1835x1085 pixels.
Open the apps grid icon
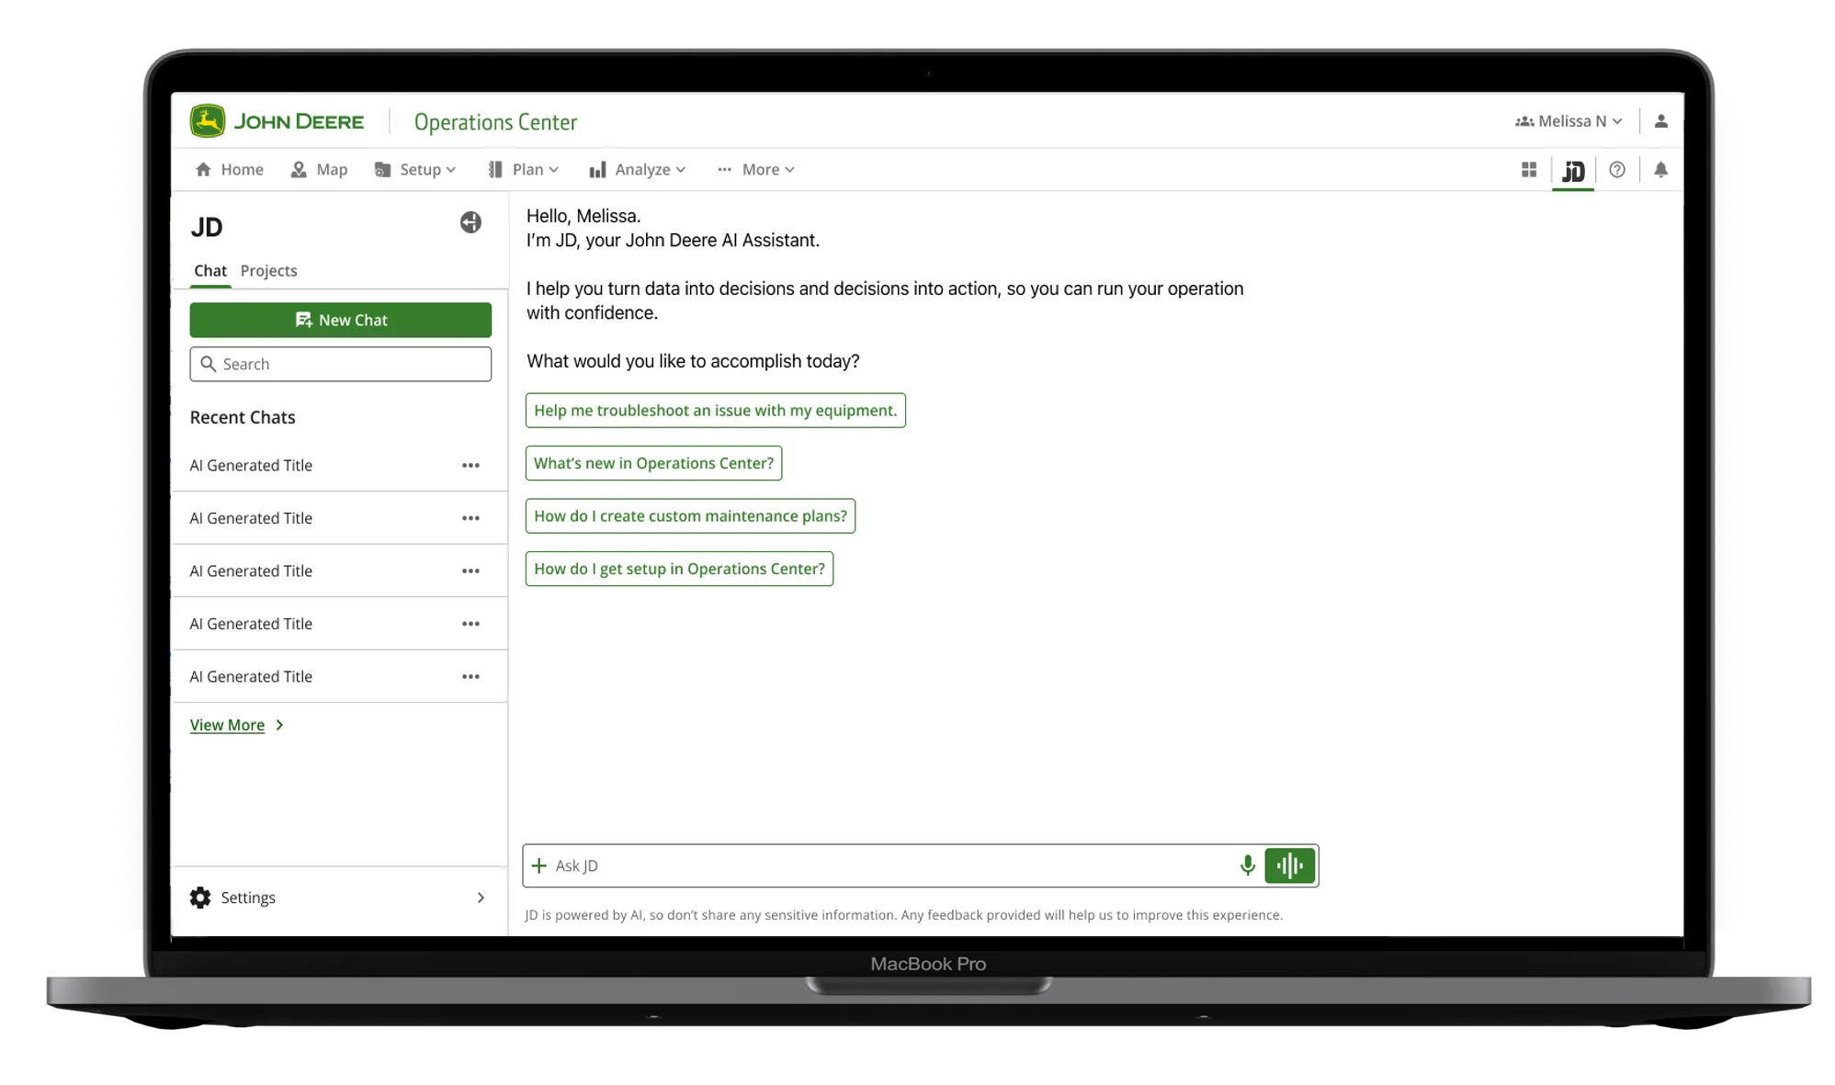1528,170
